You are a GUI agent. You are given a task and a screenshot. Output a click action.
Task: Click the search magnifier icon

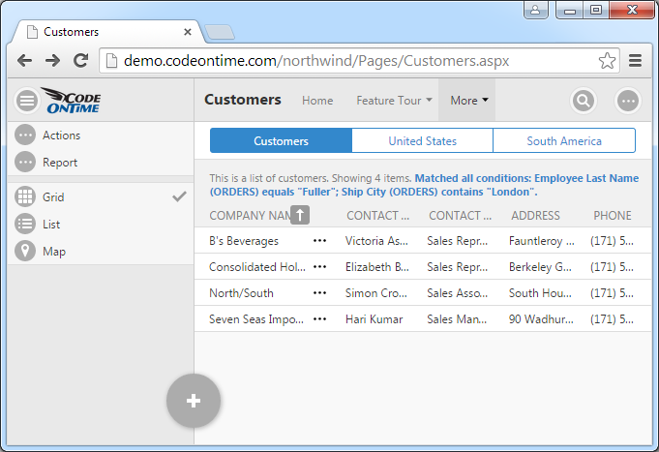pos(583,101)
